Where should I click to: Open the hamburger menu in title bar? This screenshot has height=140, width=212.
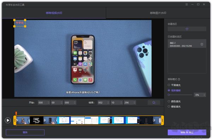[x=187, y=5]
